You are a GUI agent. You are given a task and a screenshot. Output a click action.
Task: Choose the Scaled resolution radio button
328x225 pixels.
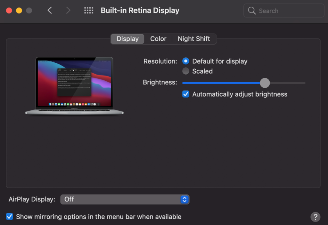pos(186,71)
